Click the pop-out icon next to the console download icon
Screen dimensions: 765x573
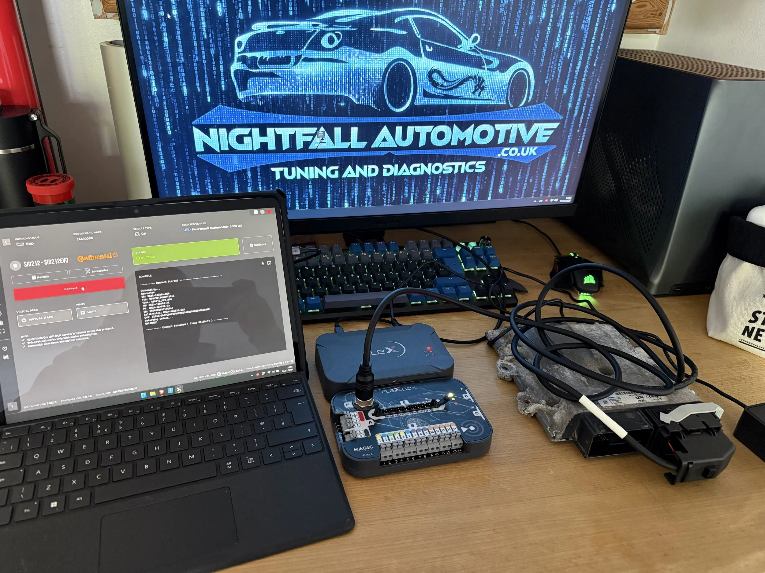[x=269, y=263]
